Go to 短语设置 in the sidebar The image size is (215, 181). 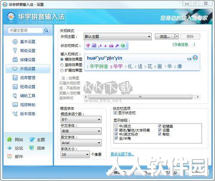pyautogui.click(x=28, y=87)
